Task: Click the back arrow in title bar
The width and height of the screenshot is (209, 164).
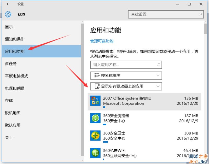Action: coord(8,4)
